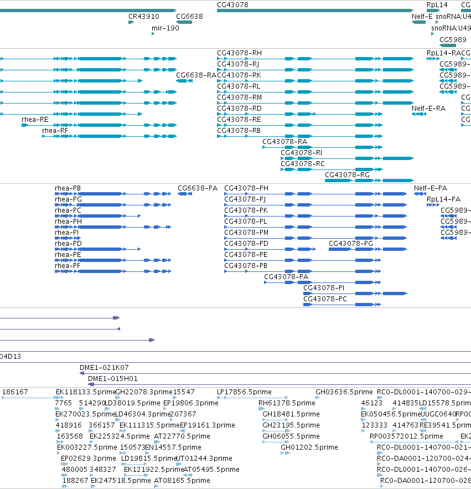Open the DME1-021K07 clone feature

[x=275, y=373]
